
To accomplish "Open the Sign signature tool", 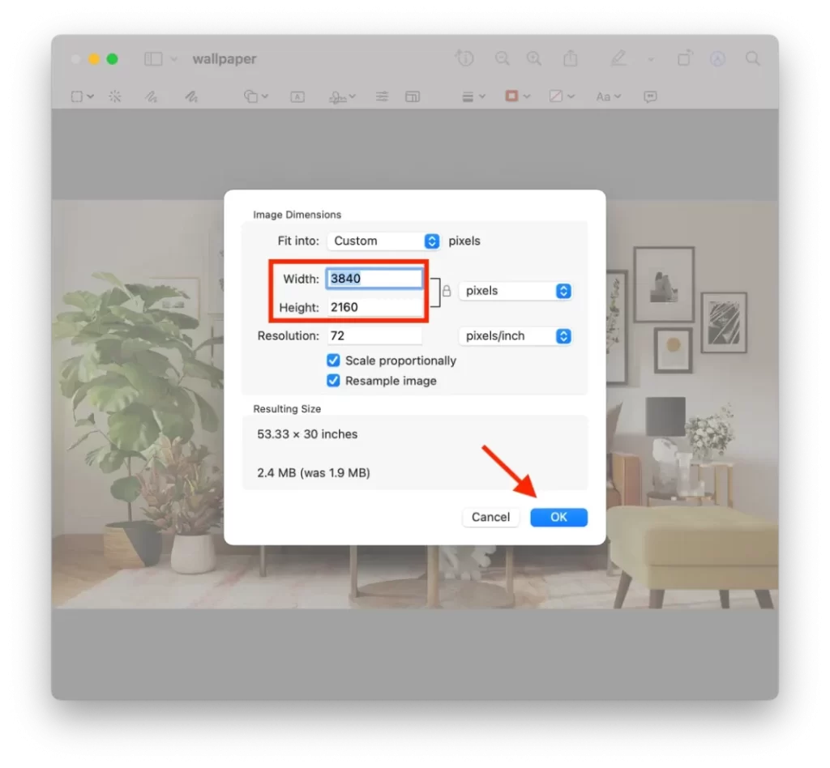I will coord(338,96).
